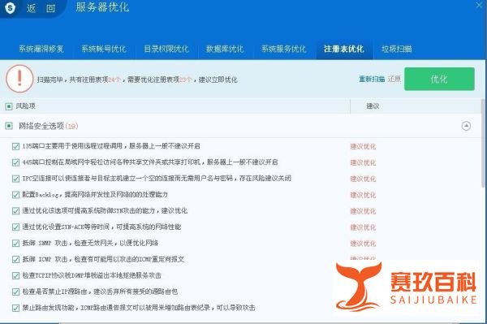Open the 垃圾扫描 tab
The width and height of the screenshot is (487, 324).
click(x=397, y=49)
